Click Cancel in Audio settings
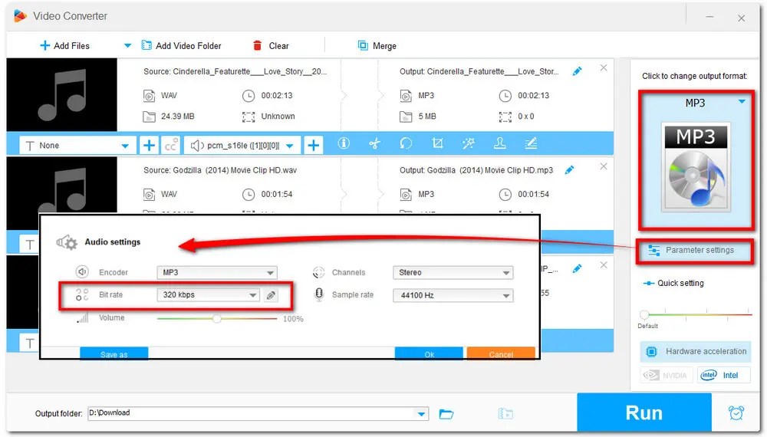Screen dimensions: 767x437 pos(501,353)
